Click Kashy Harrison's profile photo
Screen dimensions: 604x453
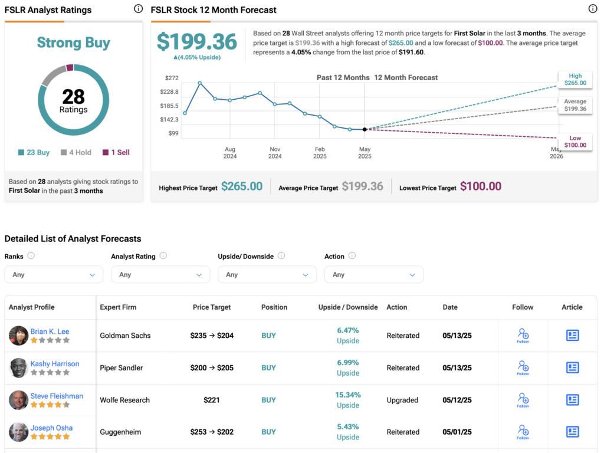coord(18,368)
